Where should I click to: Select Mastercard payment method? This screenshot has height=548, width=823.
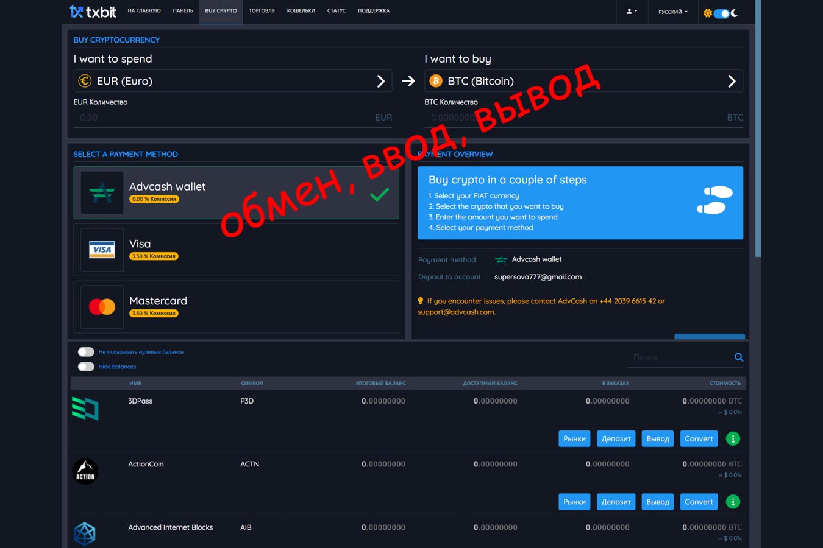[x=236, y=307]
